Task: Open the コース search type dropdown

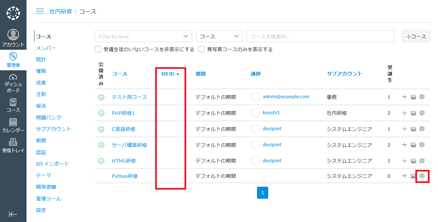Action: pos(219,37)
